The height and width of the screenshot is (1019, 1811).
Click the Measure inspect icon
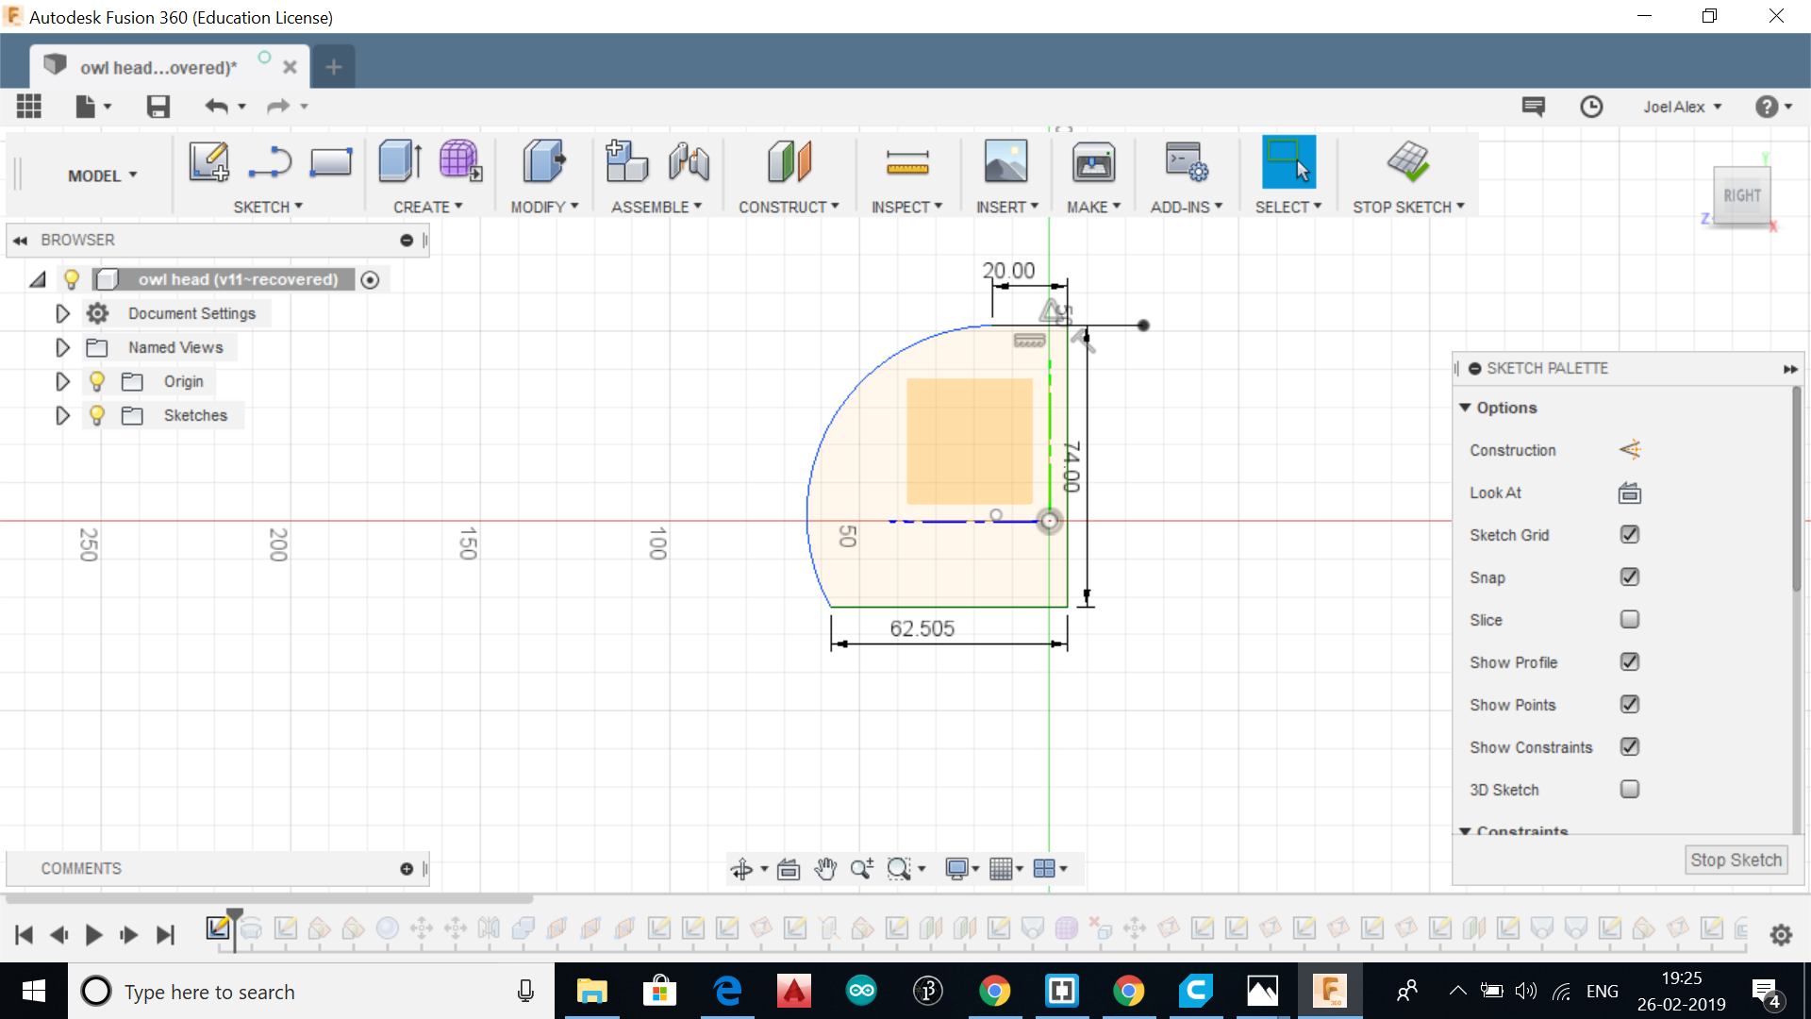[907, 161]
